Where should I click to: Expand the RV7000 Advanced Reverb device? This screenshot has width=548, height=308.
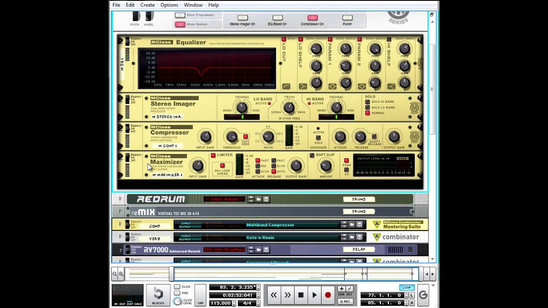[x=120, y=249]
